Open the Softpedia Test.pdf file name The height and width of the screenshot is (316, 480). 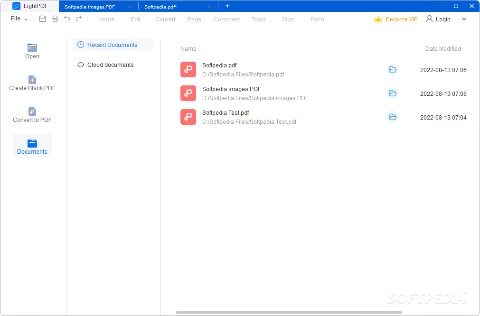pyautogui.click(x=226, y=112)
